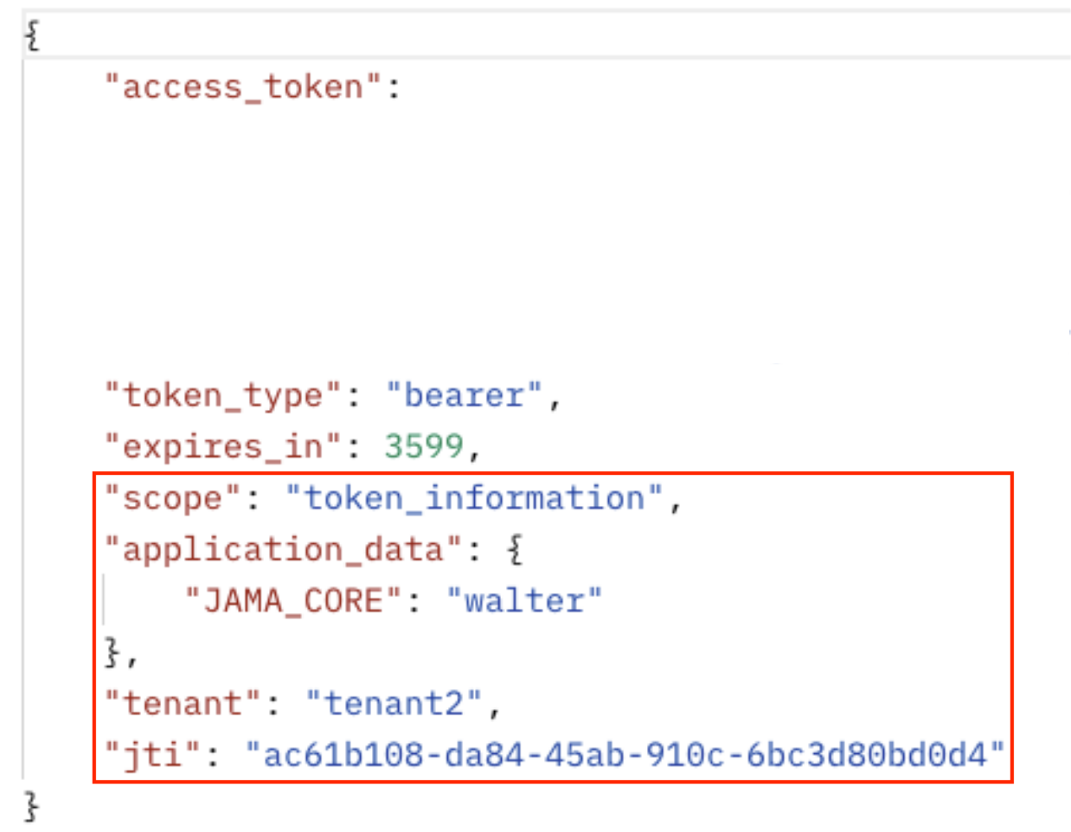The height and width of the screenshot is (832, 1071).
Task: Select the "walter" value
Action: 524,600
